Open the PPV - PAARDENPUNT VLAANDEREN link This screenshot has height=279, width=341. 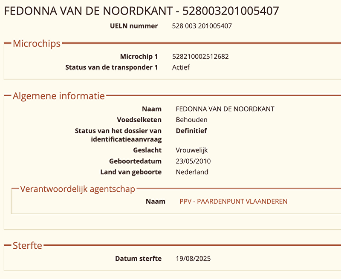coord(234,201)
